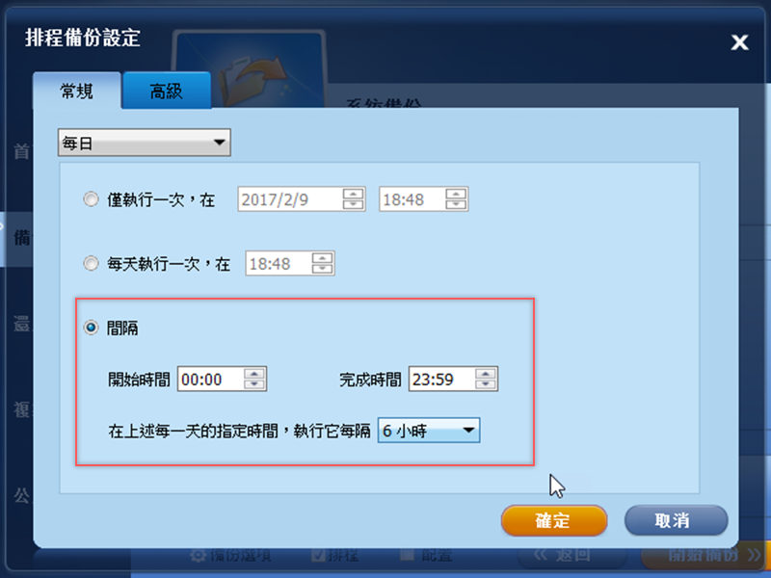771x578 pixels.
Task: Decrease the start time with down spinner
Action: 254,383
